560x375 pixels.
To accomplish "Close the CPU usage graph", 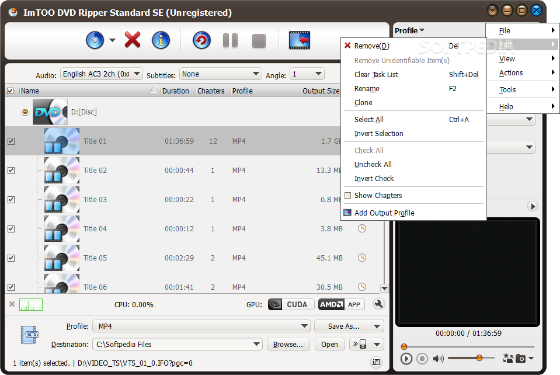I will (12, 304).
